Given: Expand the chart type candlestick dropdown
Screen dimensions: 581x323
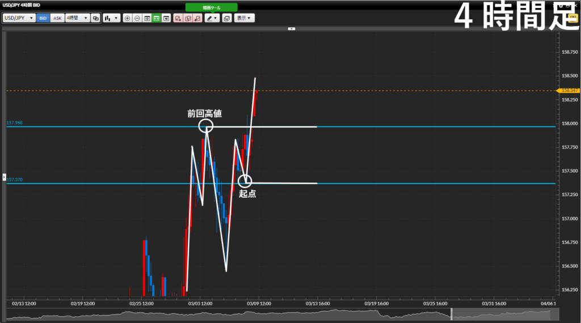Looking at the screenshot, I should (x=111, y=18).
